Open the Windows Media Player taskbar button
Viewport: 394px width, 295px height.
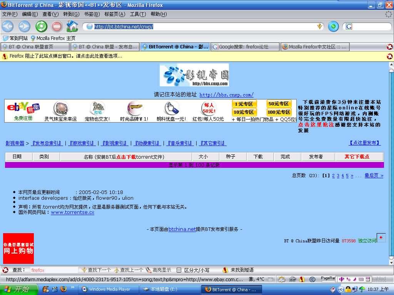pos(109,290)
